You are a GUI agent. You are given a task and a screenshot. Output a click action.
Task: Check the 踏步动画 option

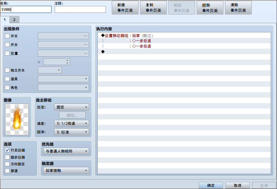click(7, 157)
